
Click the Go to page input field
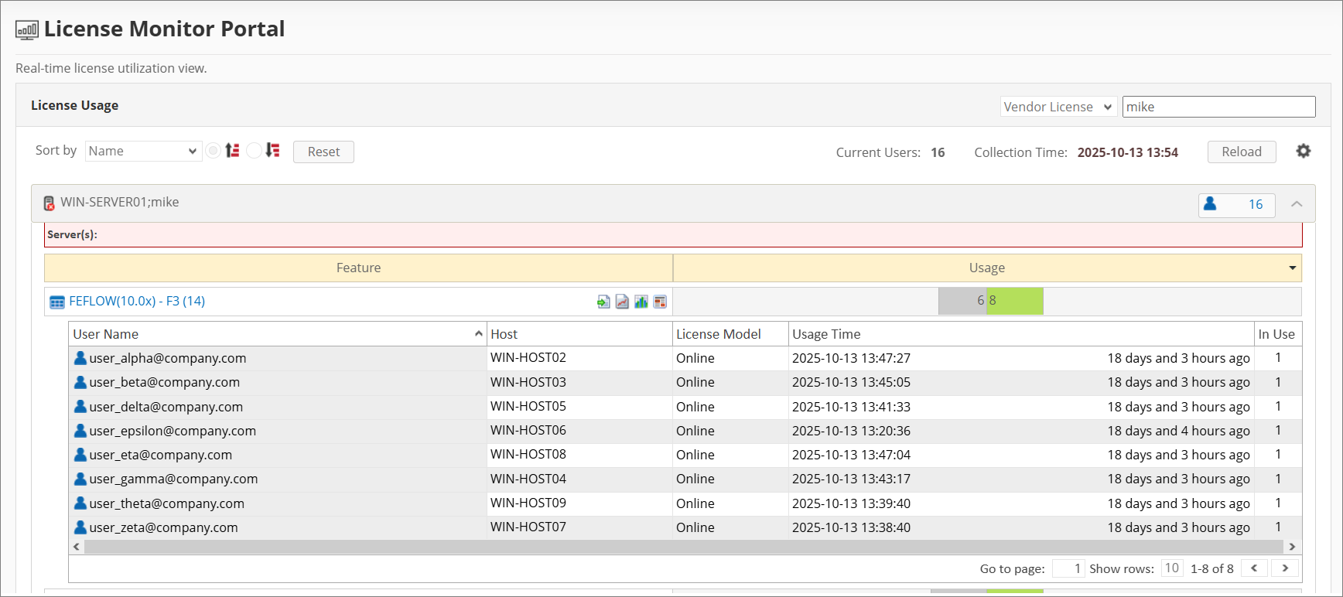pyautogui.click(x=1068, y=568)
